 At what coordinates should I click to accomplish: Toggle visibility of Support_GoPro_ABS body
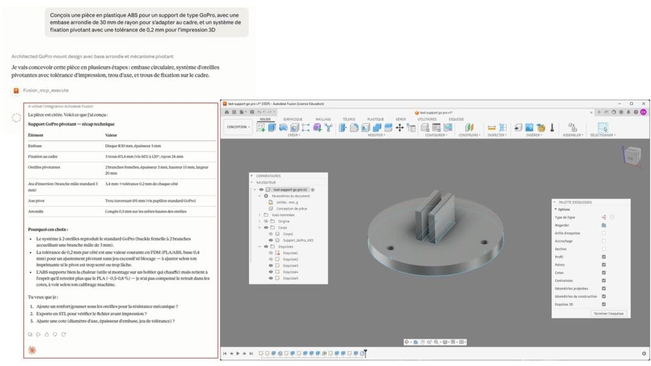pos(271,240)
